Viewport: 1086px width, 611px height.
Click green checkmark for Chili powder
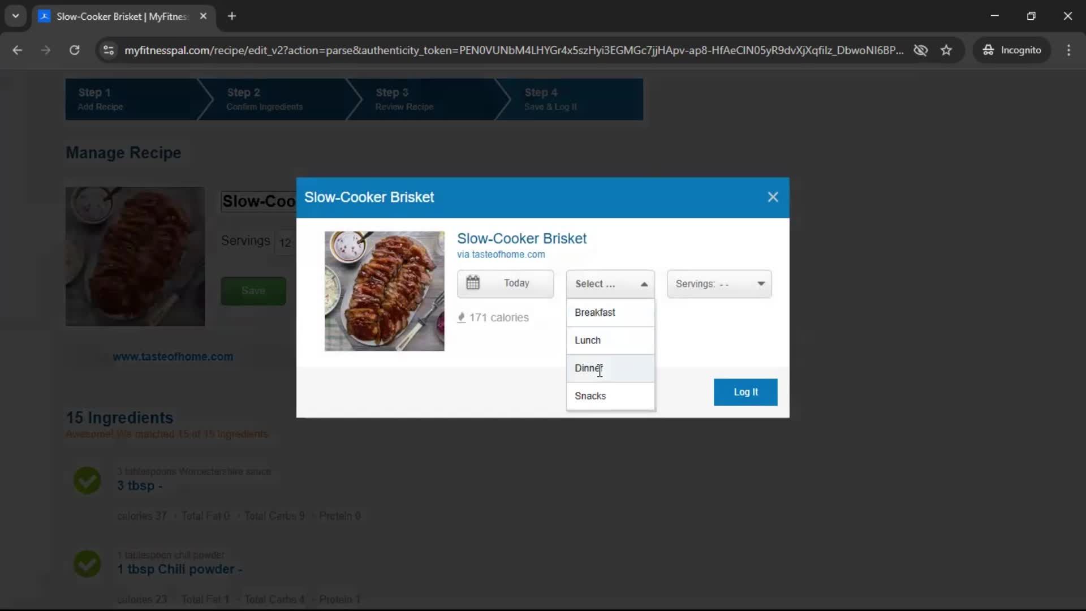[88, 563]
